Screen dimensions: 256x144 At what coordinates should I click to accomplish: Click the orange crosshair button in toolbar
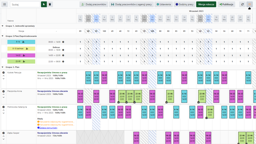[249, 4]
